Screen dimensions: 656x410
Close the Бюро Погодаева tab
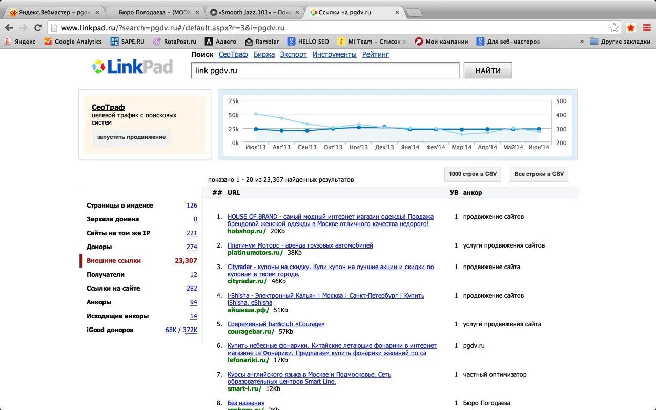click(197, 12)
